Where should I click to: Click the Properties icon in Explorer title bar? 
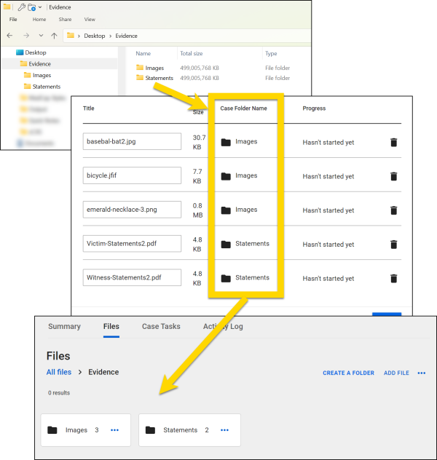pos(22,7)
